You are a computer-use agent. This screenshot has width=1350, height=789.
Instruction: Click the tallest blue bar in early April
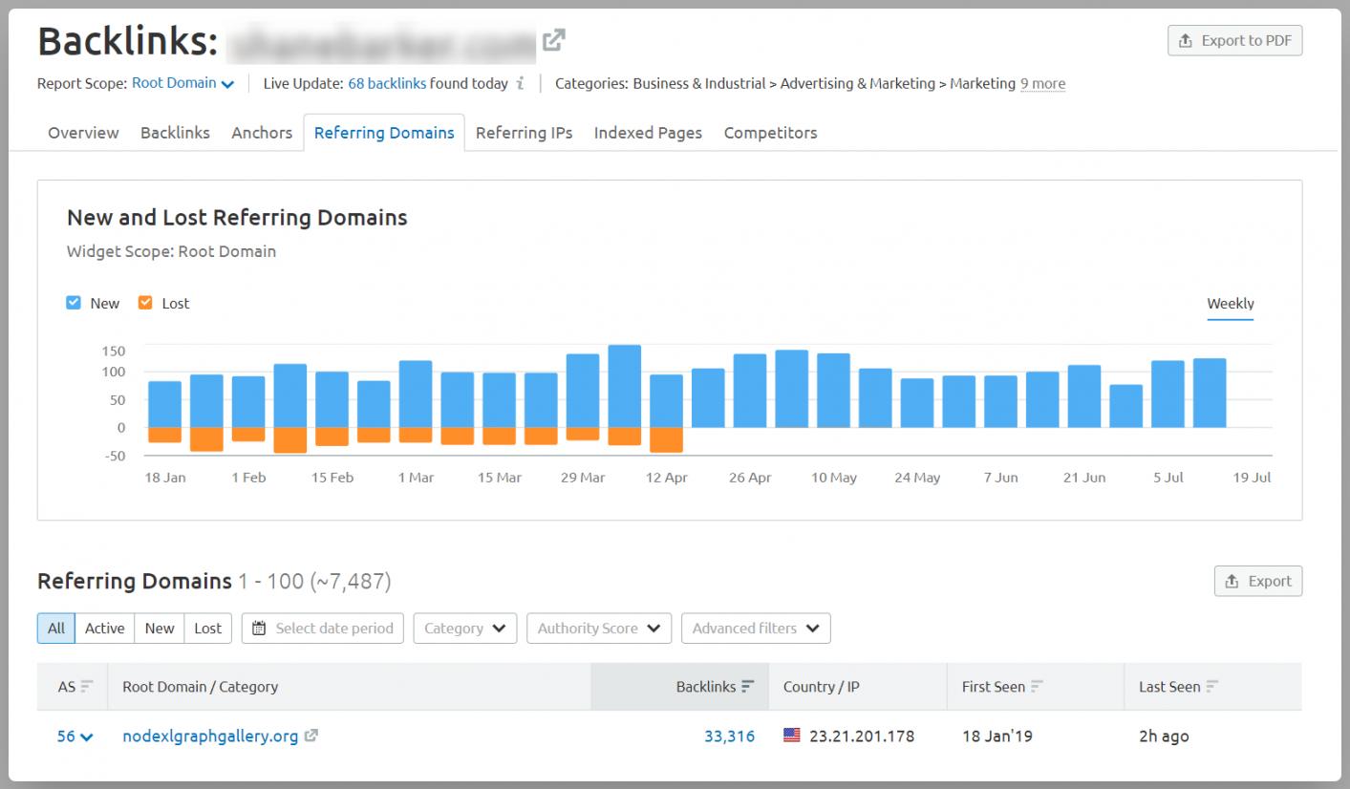tap(624, 385)
